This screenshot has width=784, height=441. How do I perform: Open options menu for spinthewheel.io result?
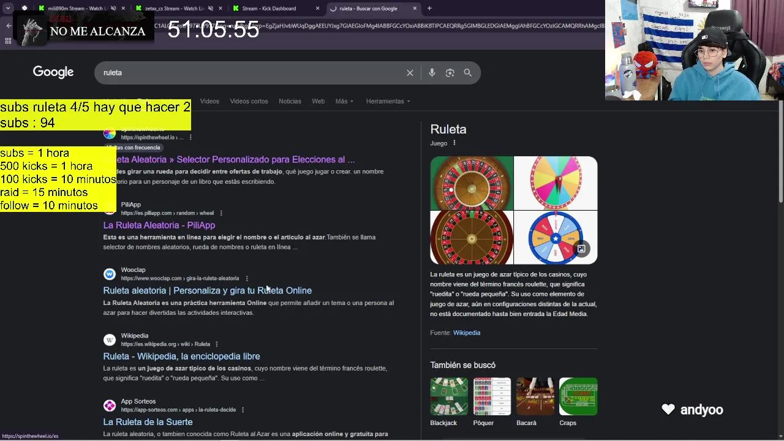click(190, 138)
